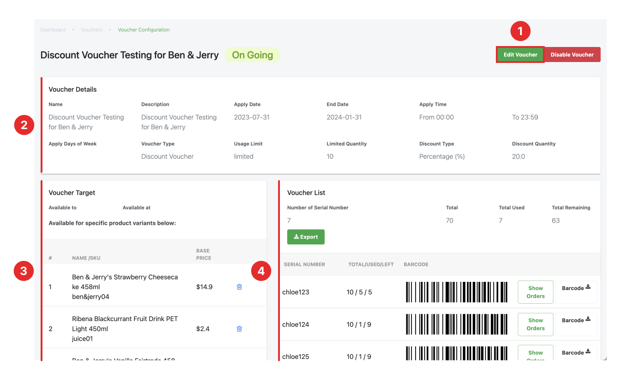
Task: Go to Dashboard breadcrumb
Action: coord(53,30)
